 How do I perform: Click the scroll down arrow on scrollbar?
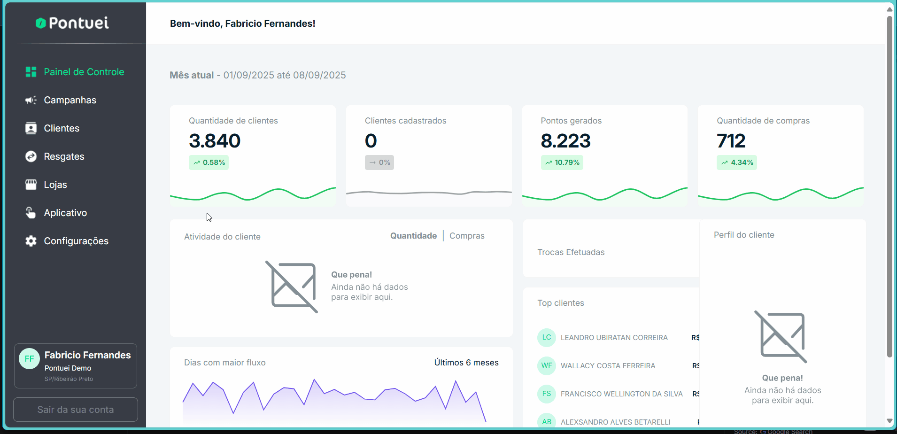tap(889, 421)
